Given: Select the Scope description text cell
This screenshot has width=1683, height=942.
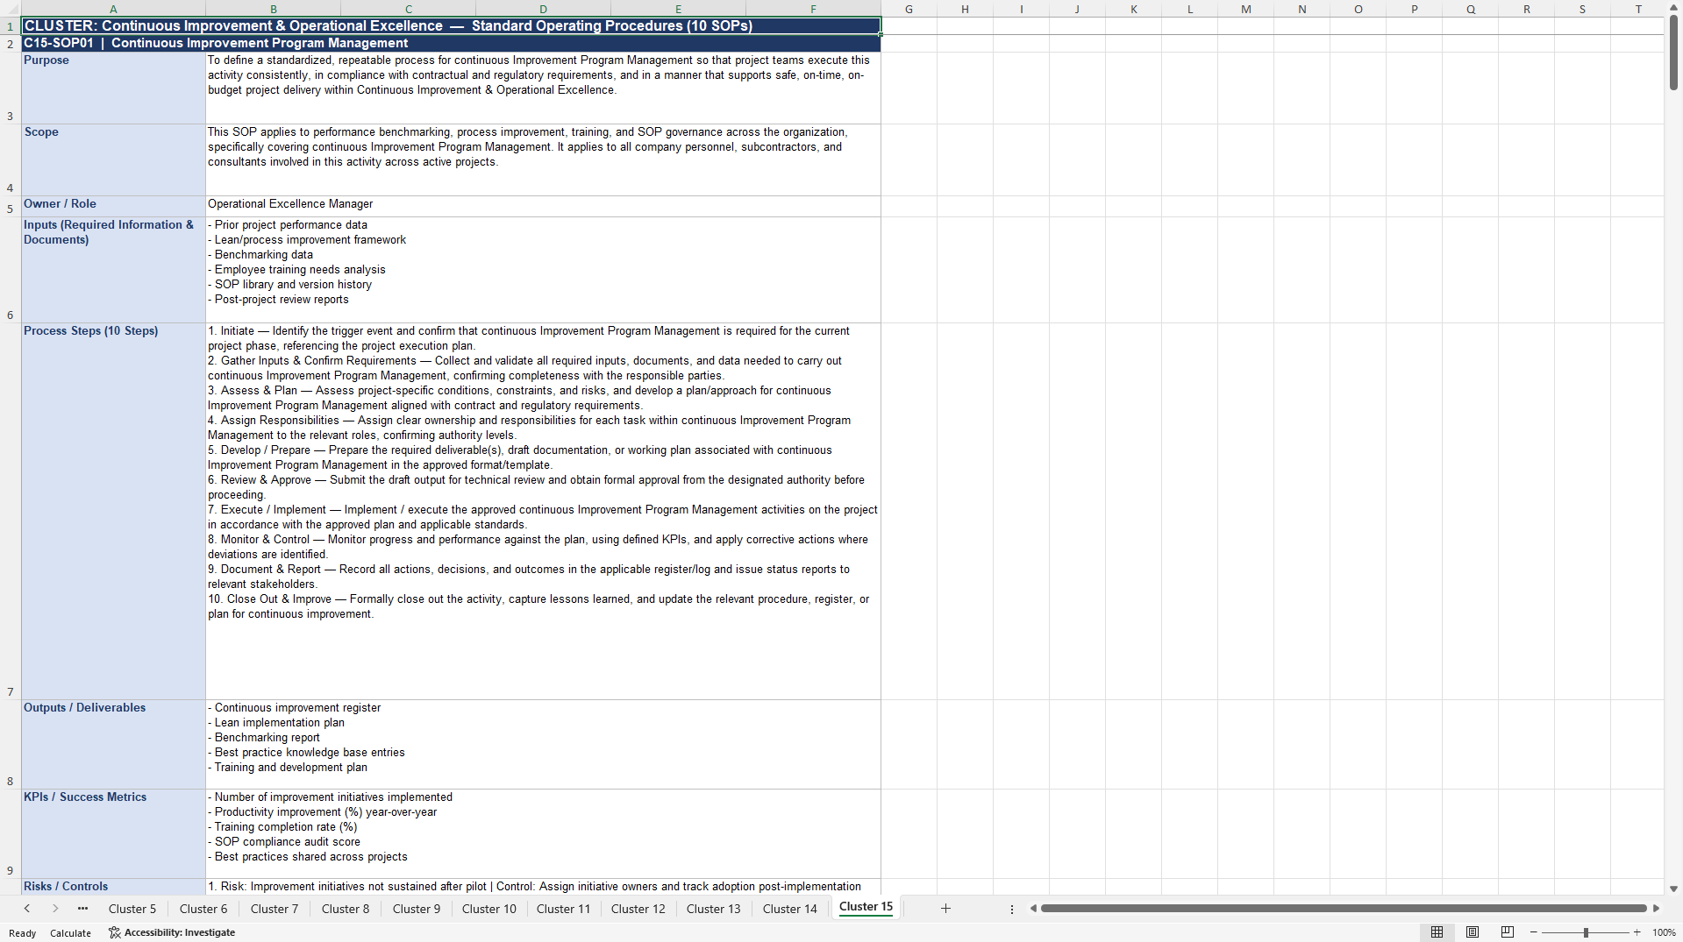Looking at the screenshot, I should click(x=543, y=159).
